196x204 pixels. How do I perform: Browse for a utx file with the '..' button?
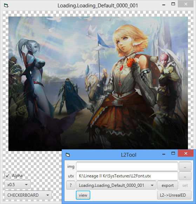click(185, 176)
